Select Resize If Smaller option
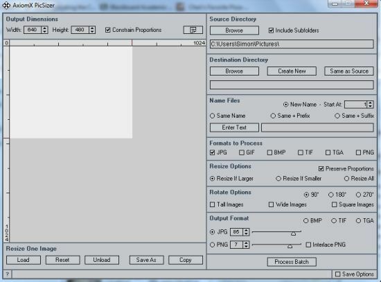 [278, 179]
